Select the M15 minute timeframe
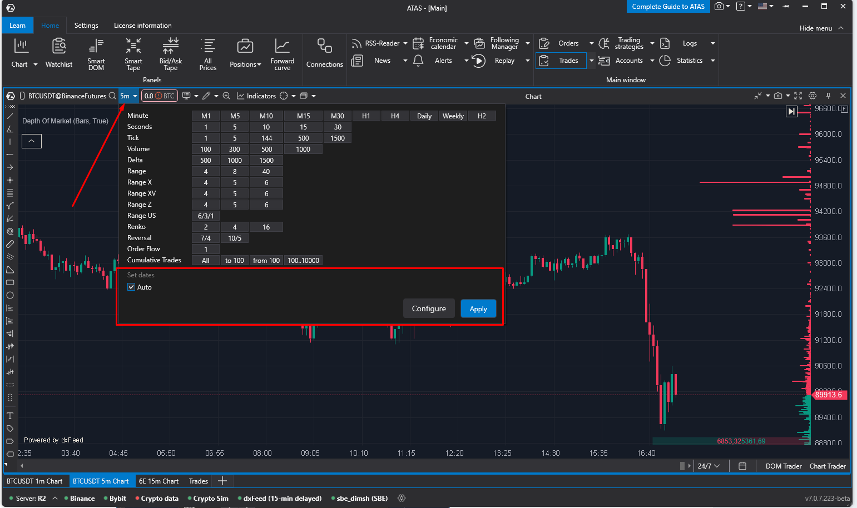 tap(303, 116)
